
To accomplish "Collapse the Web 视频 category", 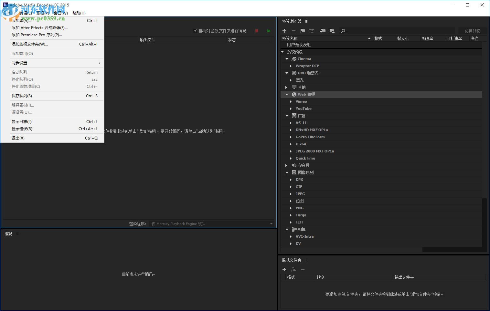I will pyautogui.click(x=286, y=94).
